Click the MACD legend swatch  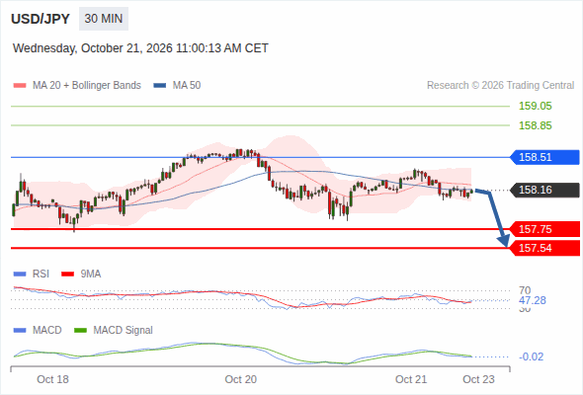click(x=20, y=331)
